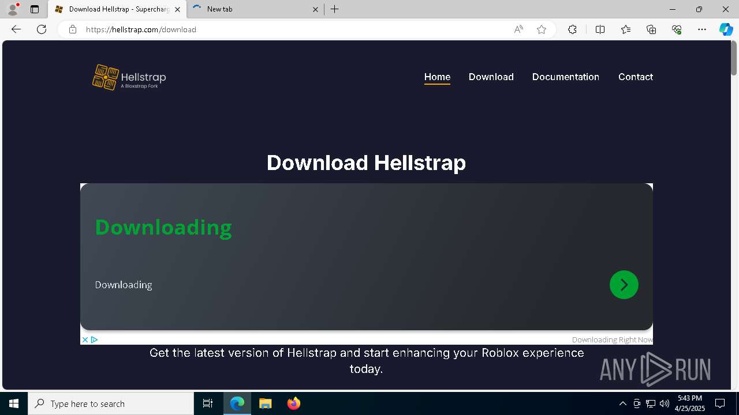This screenshot has width=739, height=415.
Task: Open the tab actions menu
Action: [35, 9]
